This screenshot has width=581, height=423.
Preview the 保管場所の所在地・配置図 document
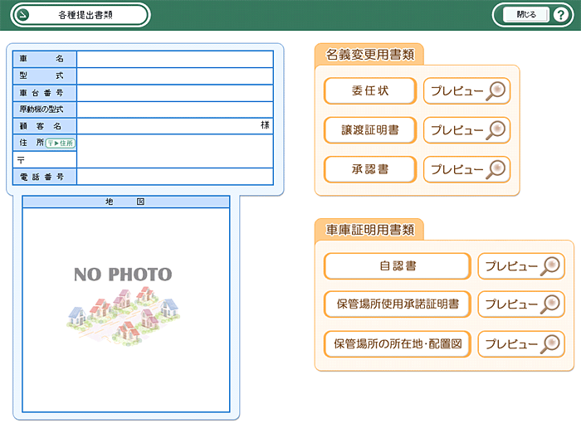point(521,343)
